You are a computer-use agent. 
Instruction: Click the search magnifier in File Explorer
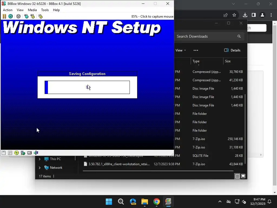[239, 36]
